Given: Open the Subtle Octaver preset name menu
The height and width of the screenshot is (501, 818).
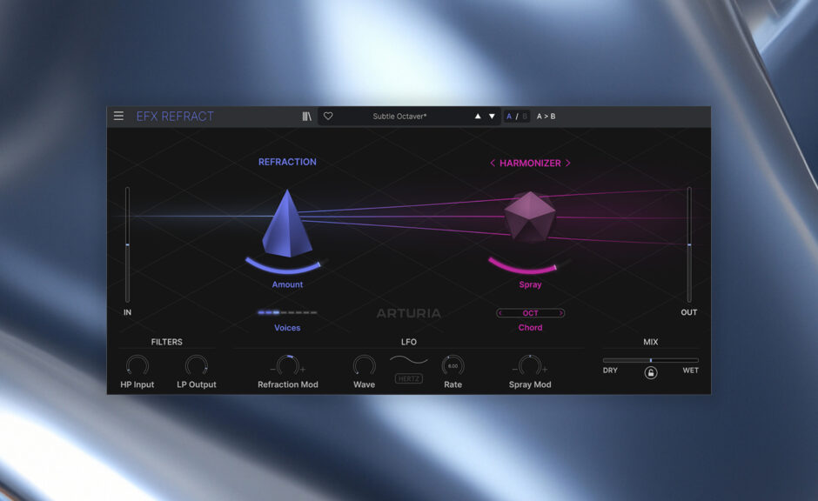Looking at the screenshot, I should [399, 116].
